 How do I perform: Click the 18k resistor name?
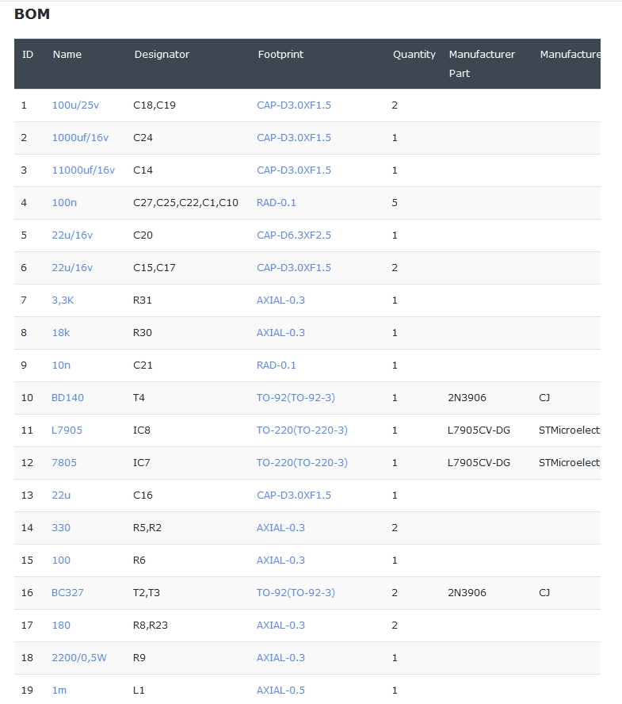coord(60,332)
